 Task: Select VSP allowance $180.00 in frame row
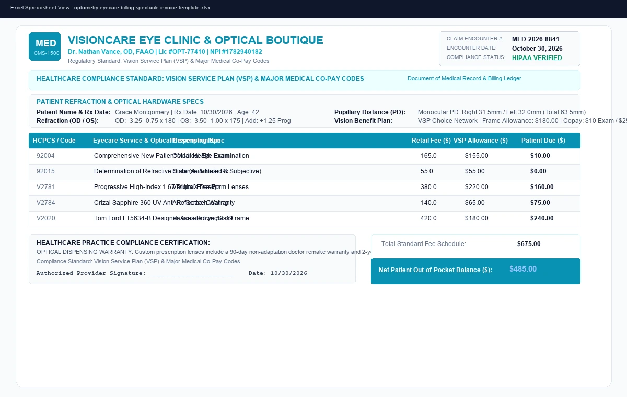click(477, 218)
